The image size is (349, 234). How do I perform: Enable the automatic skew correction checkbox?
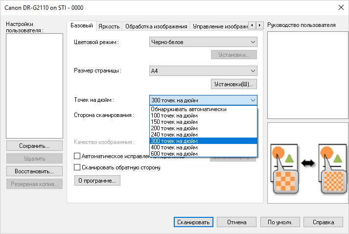[x=77, y=156]
